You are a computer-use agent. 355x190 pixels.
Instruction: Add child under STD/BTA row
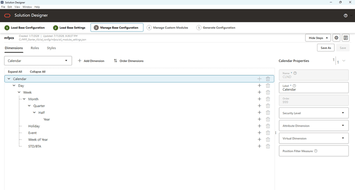click(x=259, y=146)
